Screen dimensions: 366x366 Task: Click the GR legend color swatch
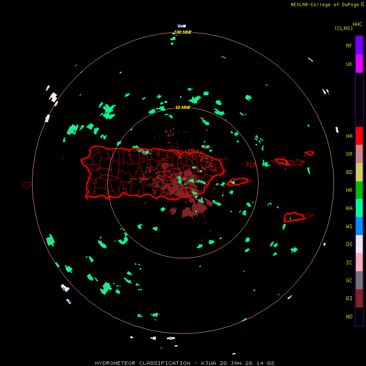coord(359,154)
